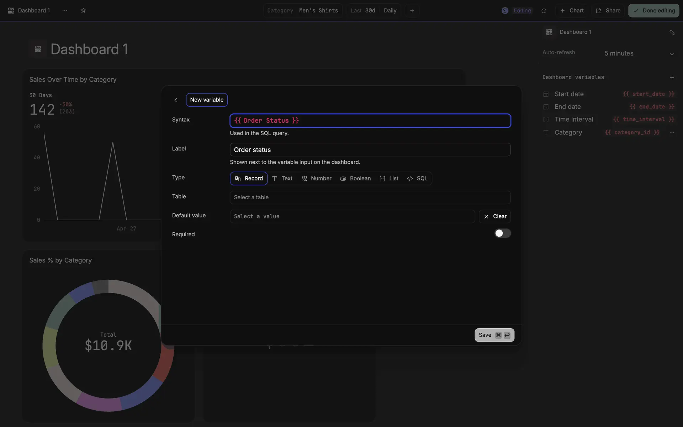Select the Text type option

282,179
